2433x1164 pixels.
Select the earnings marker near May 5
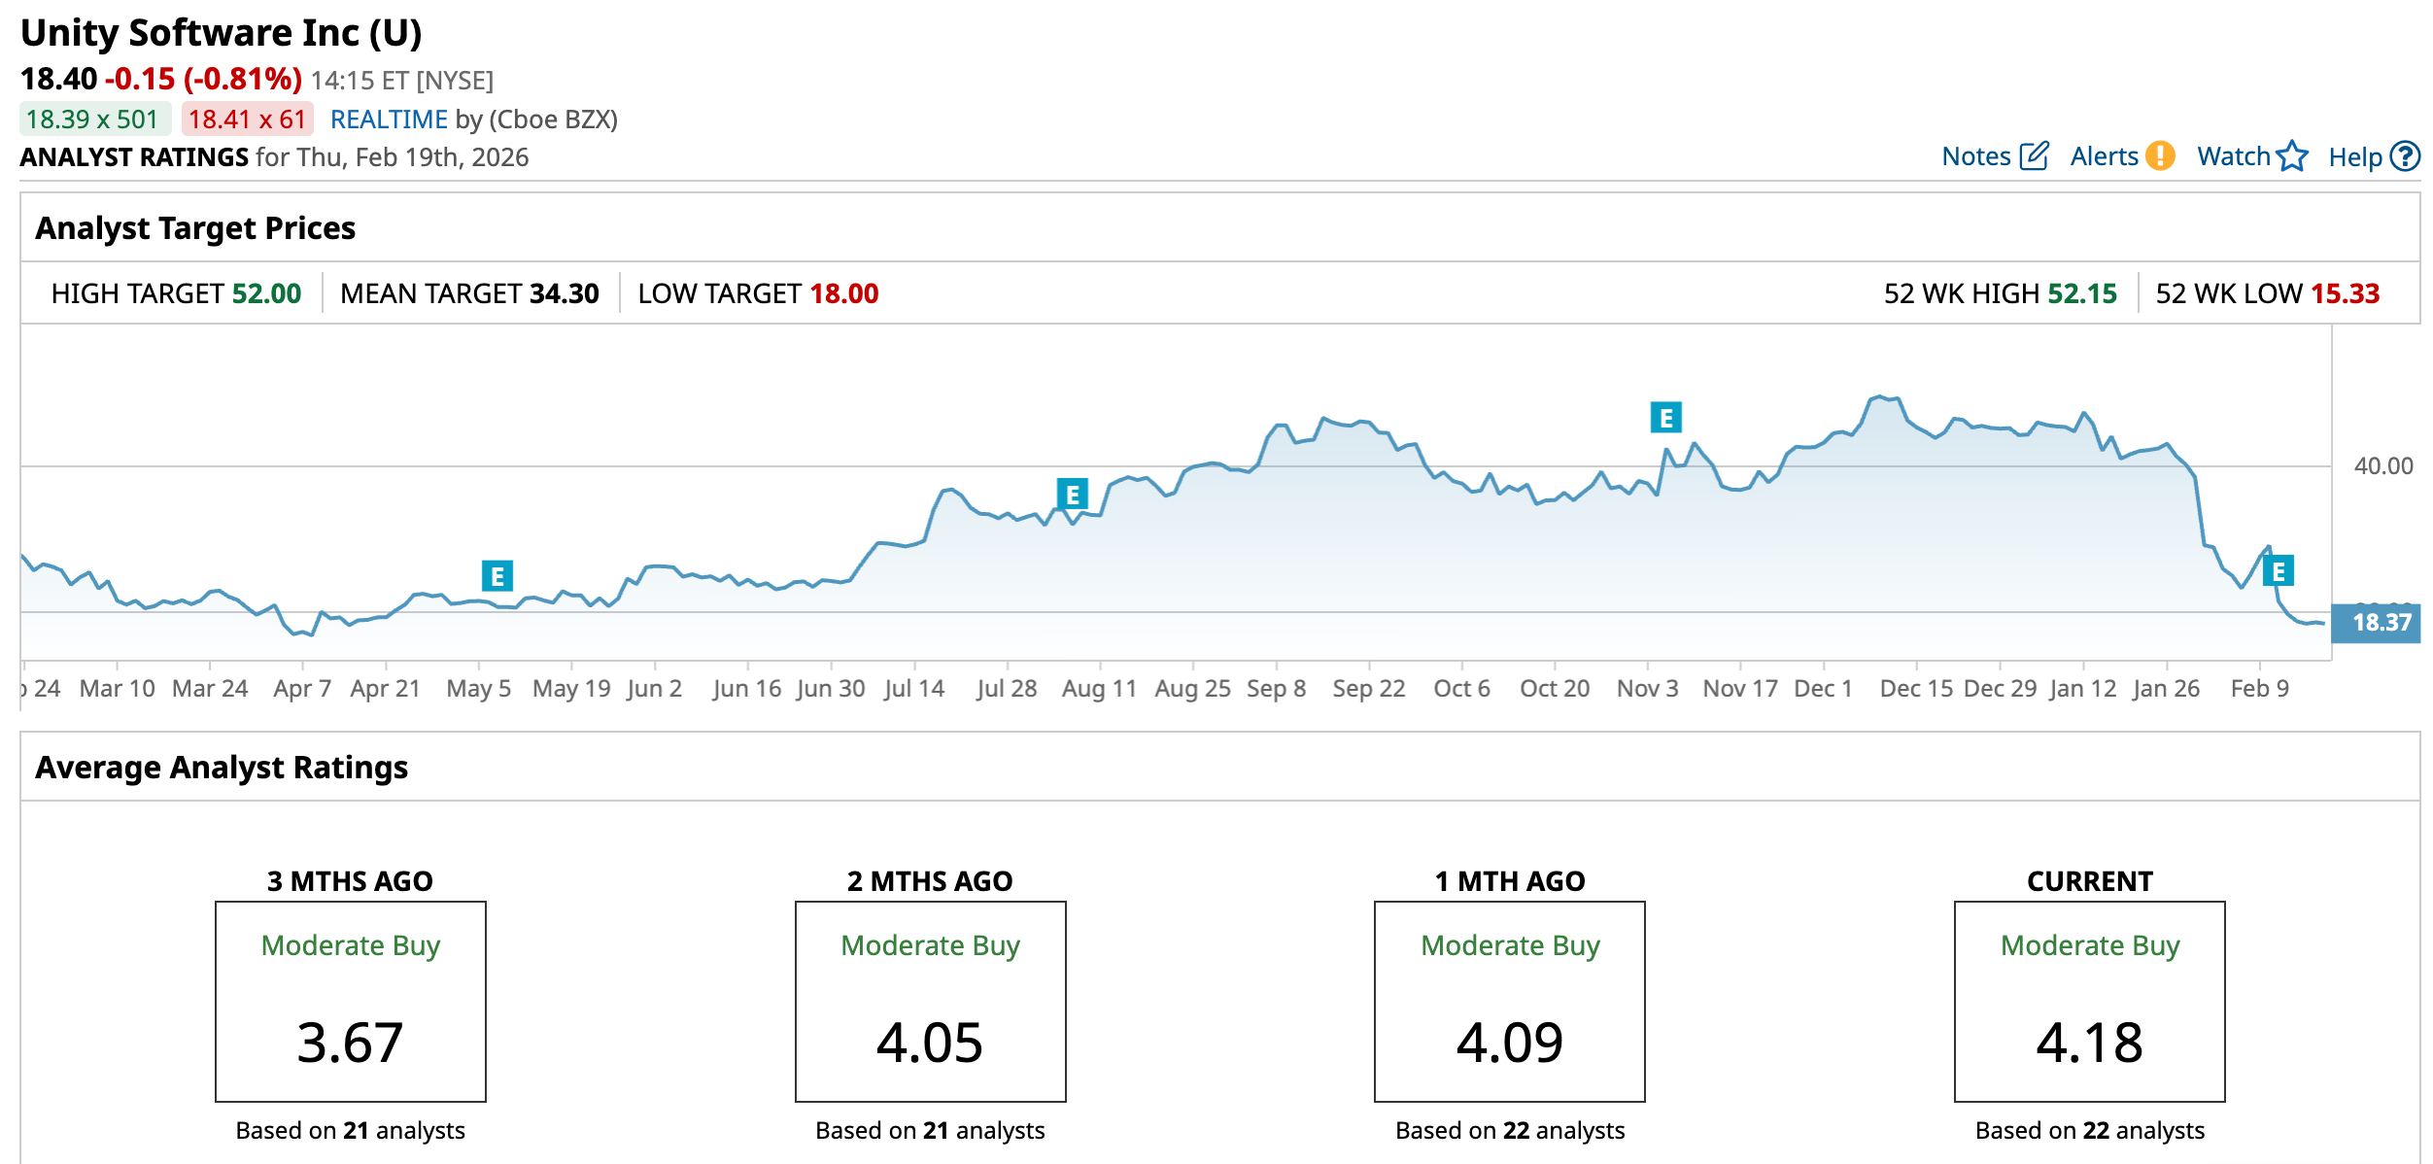(x=497, y=576)
